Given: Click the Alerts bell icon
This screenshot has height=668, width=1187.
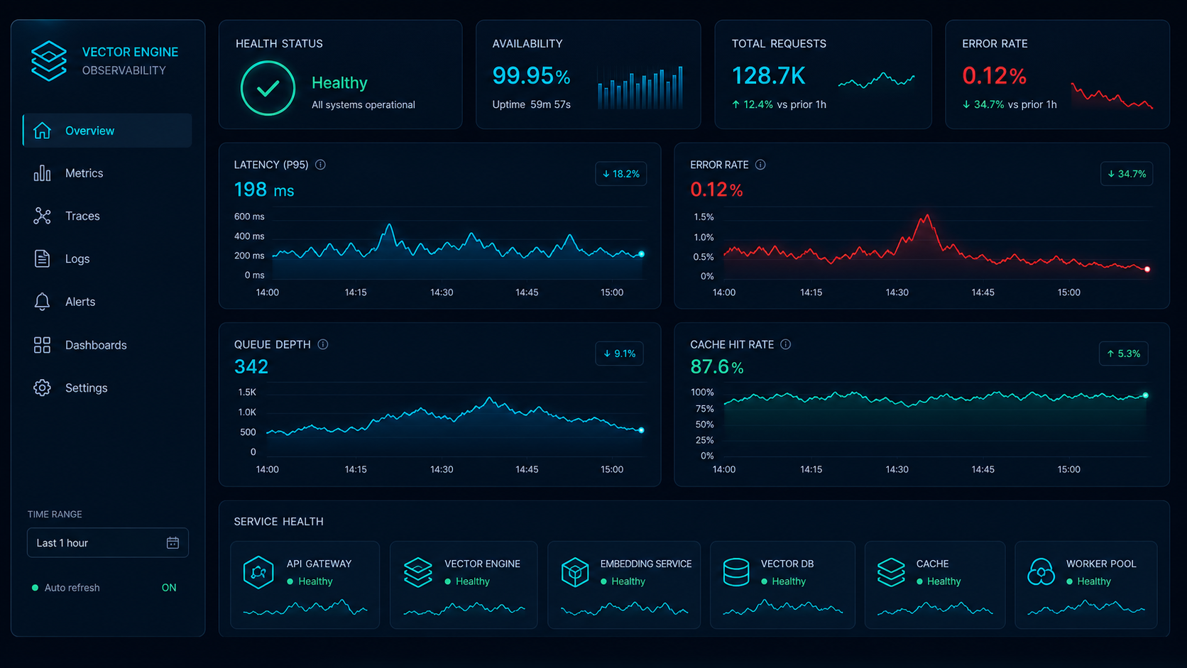Looking at the screenshot, I should click(43, 302).
